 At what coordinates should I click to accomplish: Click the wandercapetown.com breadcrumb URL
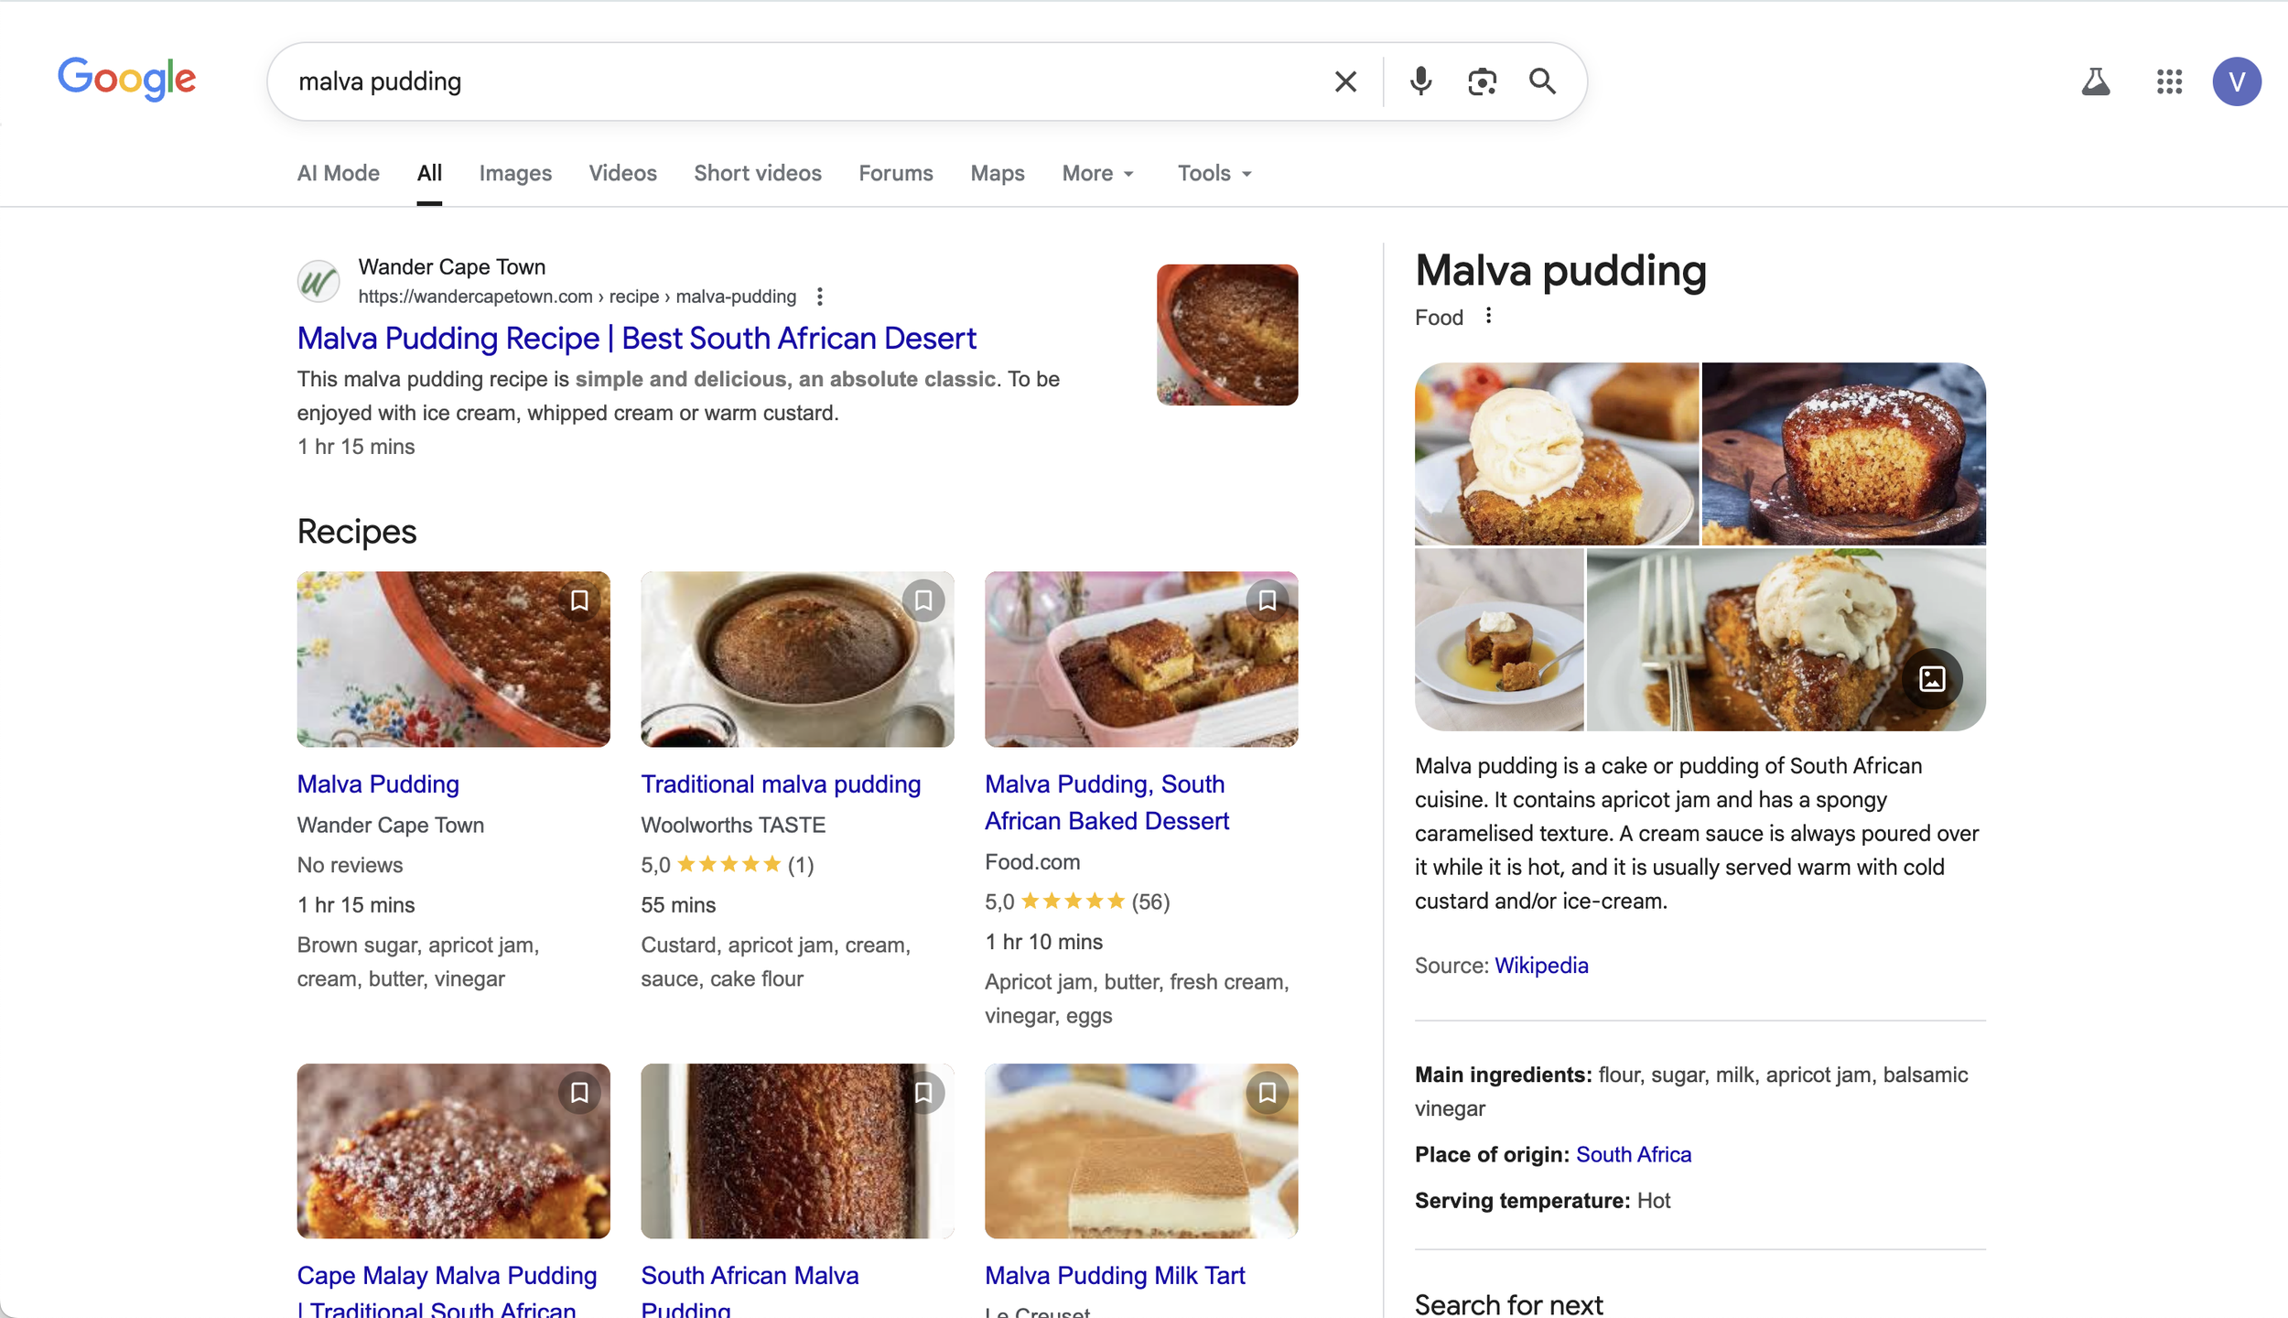577,297
